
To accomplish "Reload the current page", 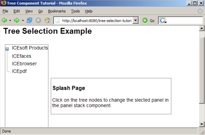I will (30, 20).
